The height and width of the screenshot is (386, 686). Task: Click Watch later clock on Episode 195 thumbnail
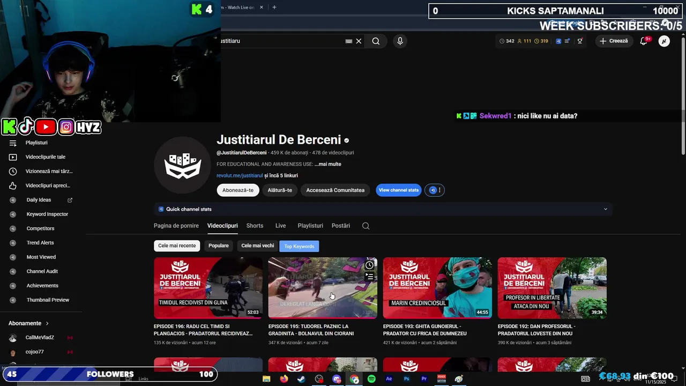(369, 265)
